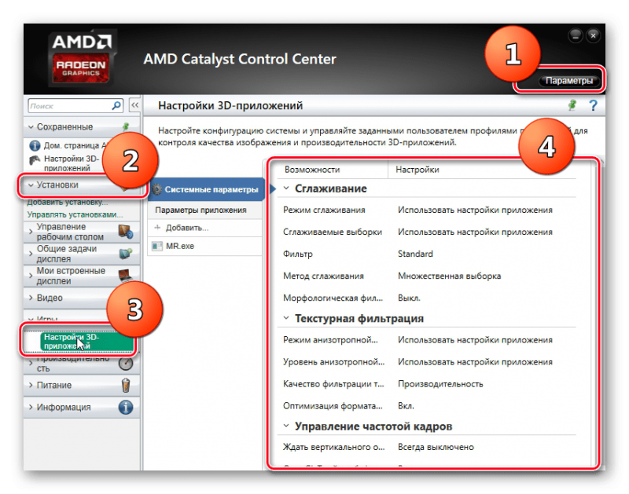The width and height of the screenshot is (629, 494).
Task: Open the Режим сглаживания setting value
Action: tap(474, 210)
